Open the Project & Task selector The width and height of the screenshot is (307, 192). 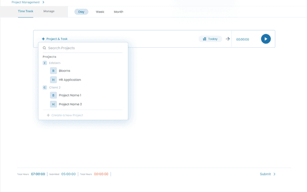(55, 39)
